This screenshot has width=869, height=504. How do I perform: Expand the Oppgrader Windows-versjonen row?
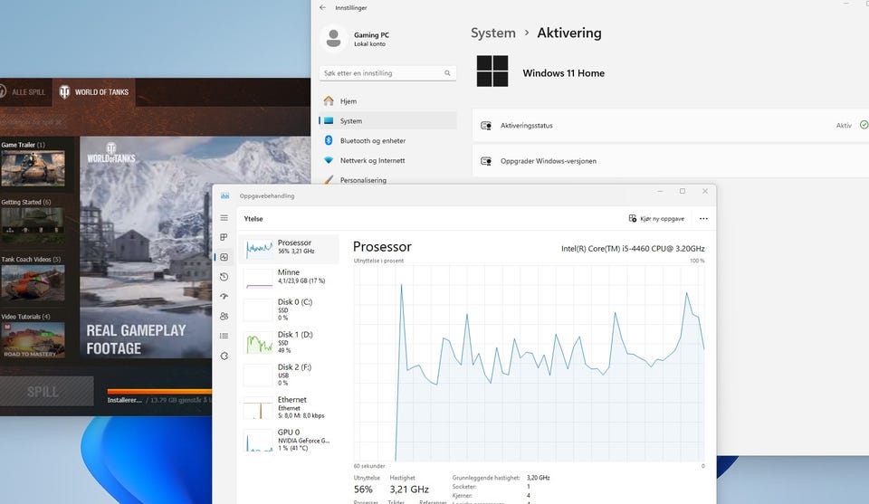point(671,161)
